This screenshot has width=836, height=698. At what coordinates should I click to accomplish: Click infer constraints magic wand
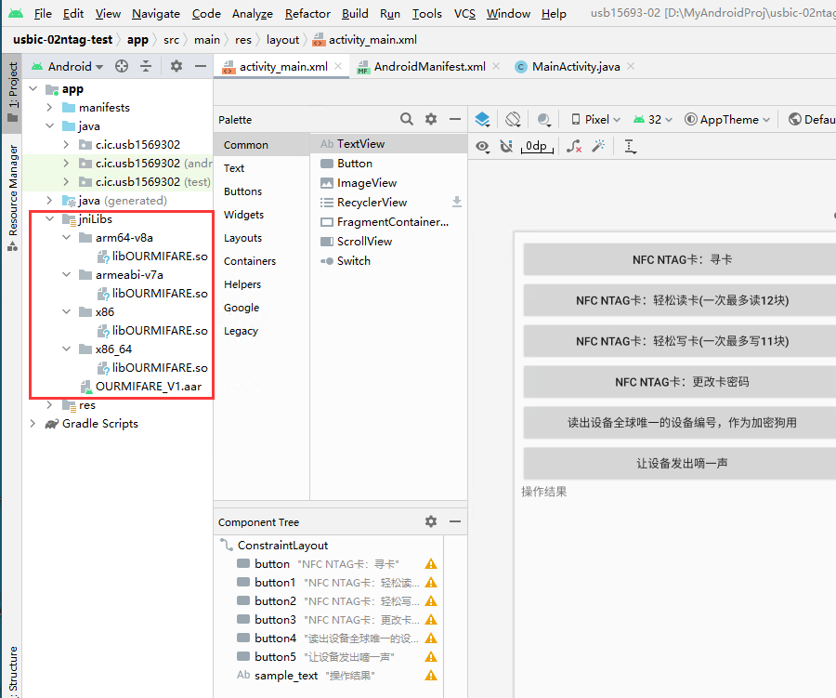pos(599,146)
